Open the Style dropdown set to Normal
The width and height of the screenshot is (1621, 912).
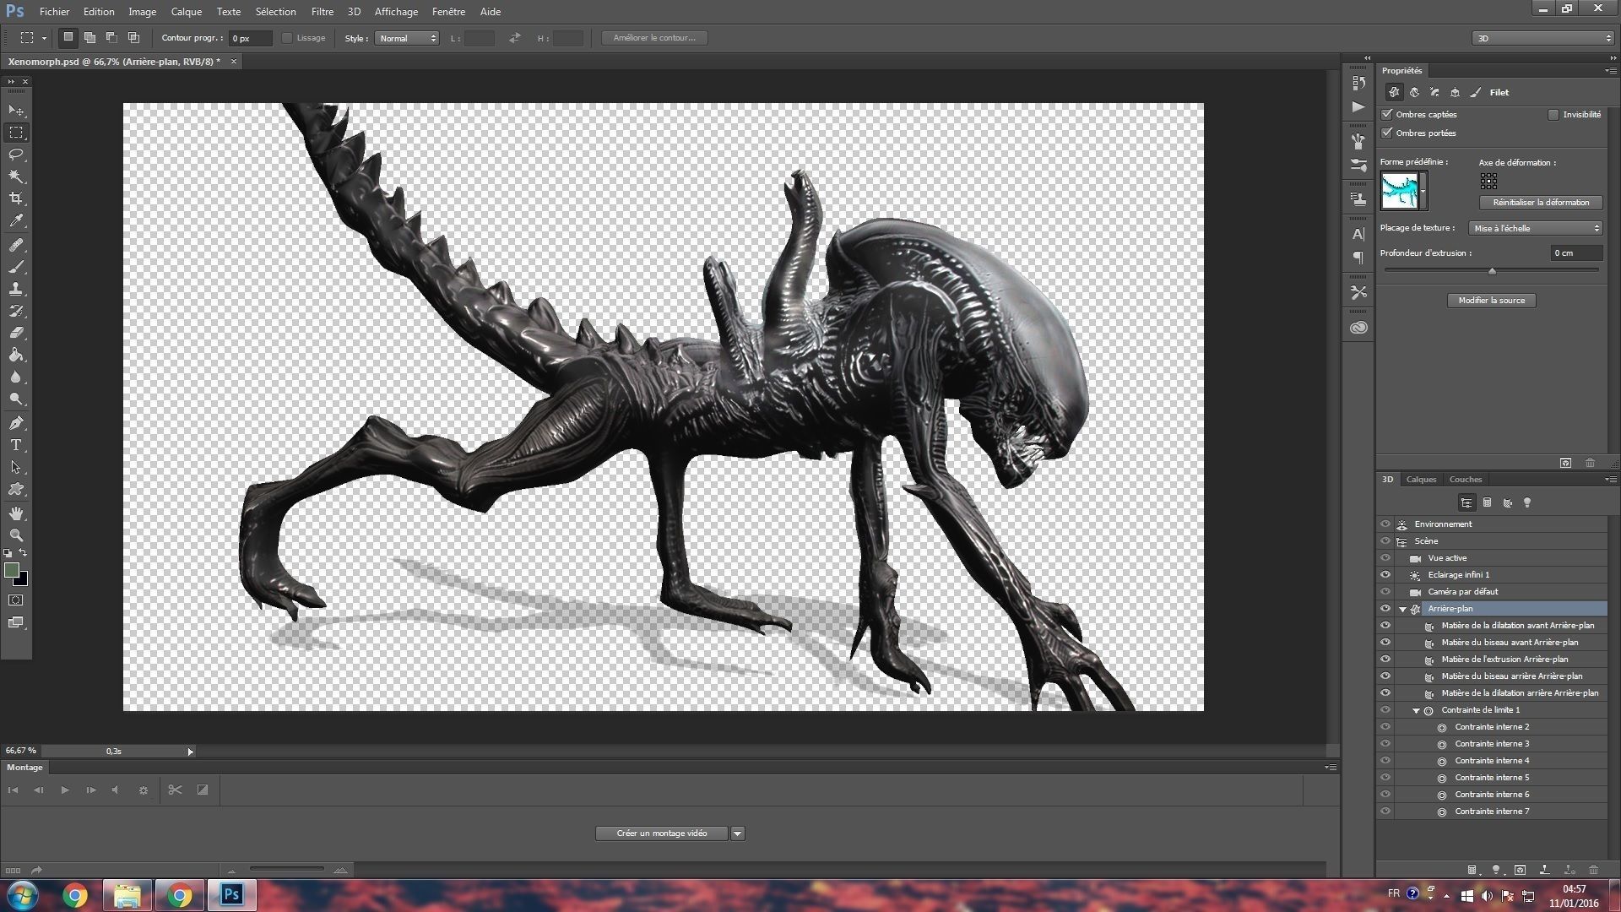click(x=407, y=38)
